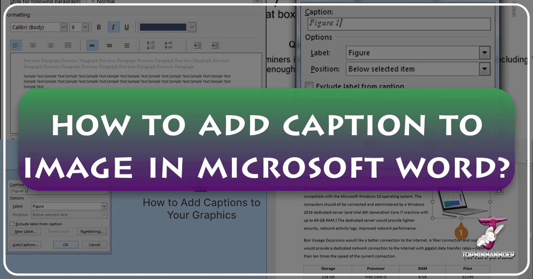Viewport: 533px width, 279px height.
Task: Set double line spacing
Action: pos(126,45)
